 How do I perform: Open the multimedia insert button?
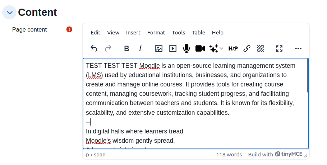point(173,48)
